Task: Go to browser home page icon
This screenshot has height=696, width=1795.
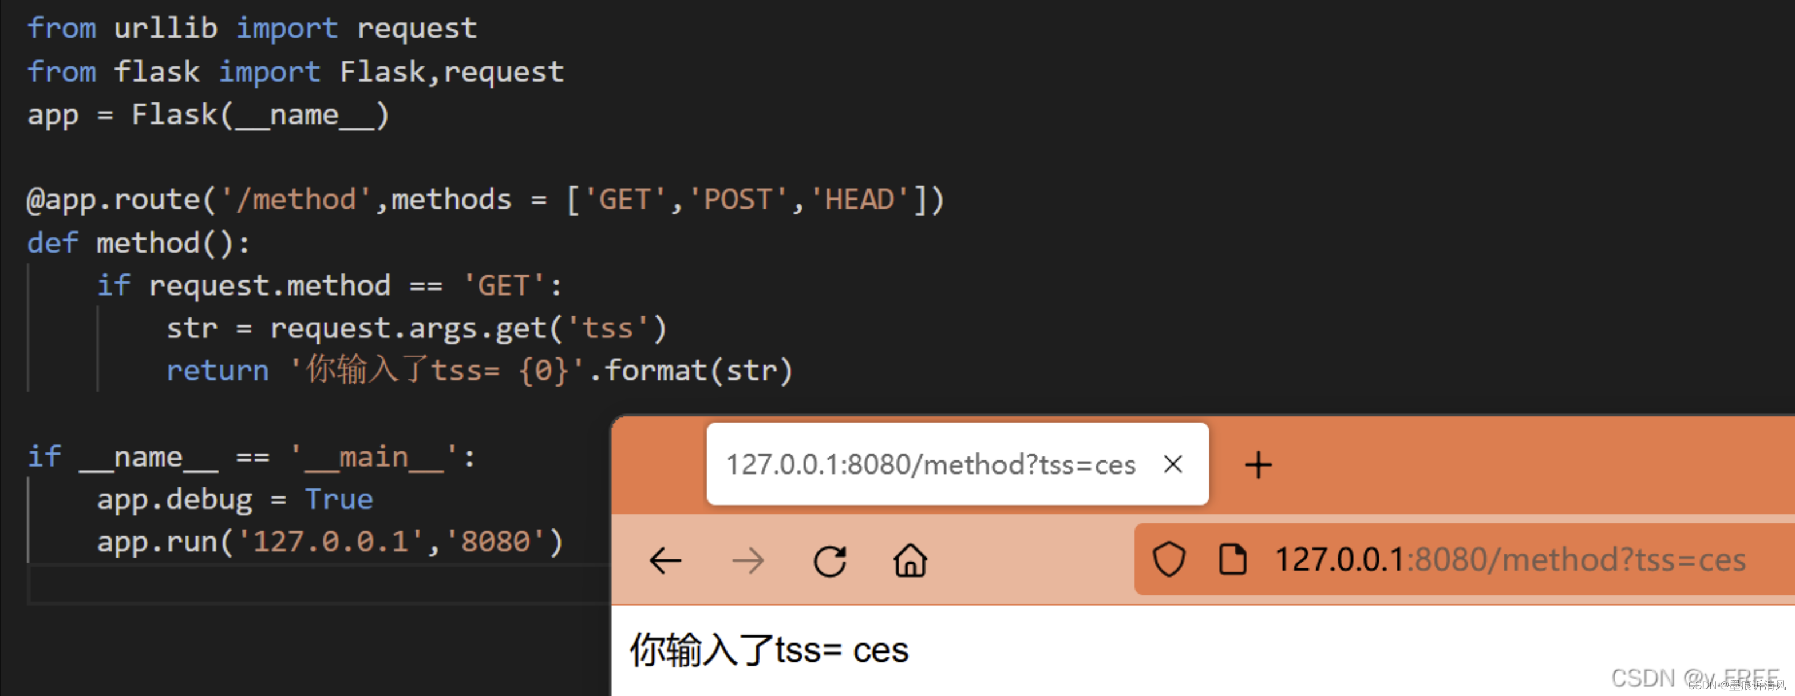Action: coord(910,561)
